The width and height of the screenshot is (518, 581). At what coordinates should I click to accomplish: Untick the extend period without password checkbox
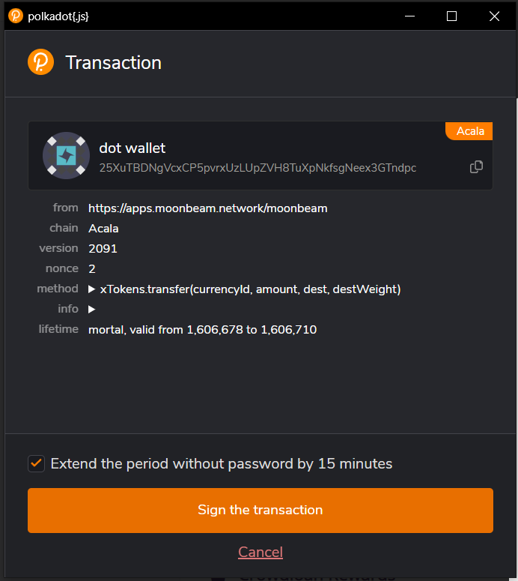(x=36, y=463)
